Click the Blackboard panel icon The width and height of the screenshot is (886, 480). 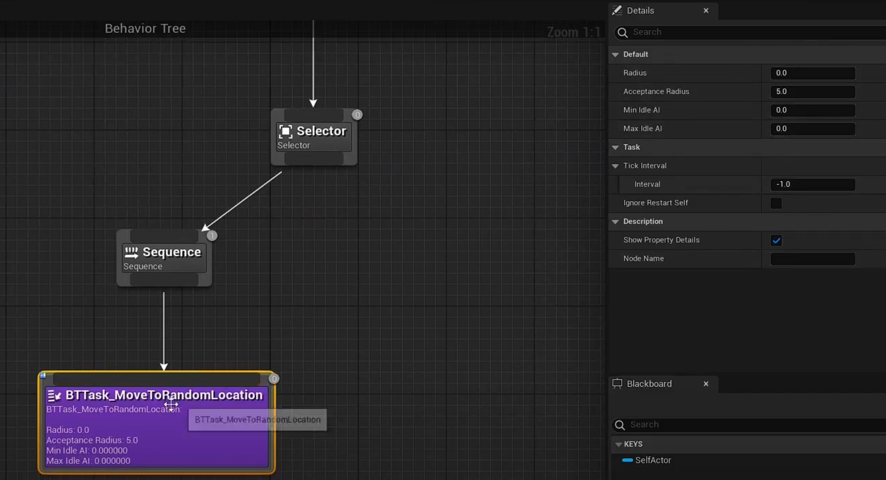point(617,384)
